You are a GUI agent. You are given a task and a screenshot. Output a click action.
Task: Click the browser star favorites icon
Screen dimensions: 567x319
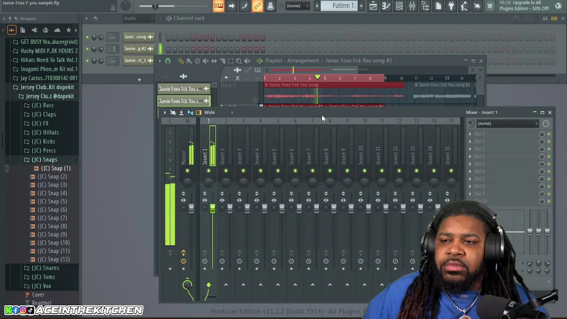[69, 30]
